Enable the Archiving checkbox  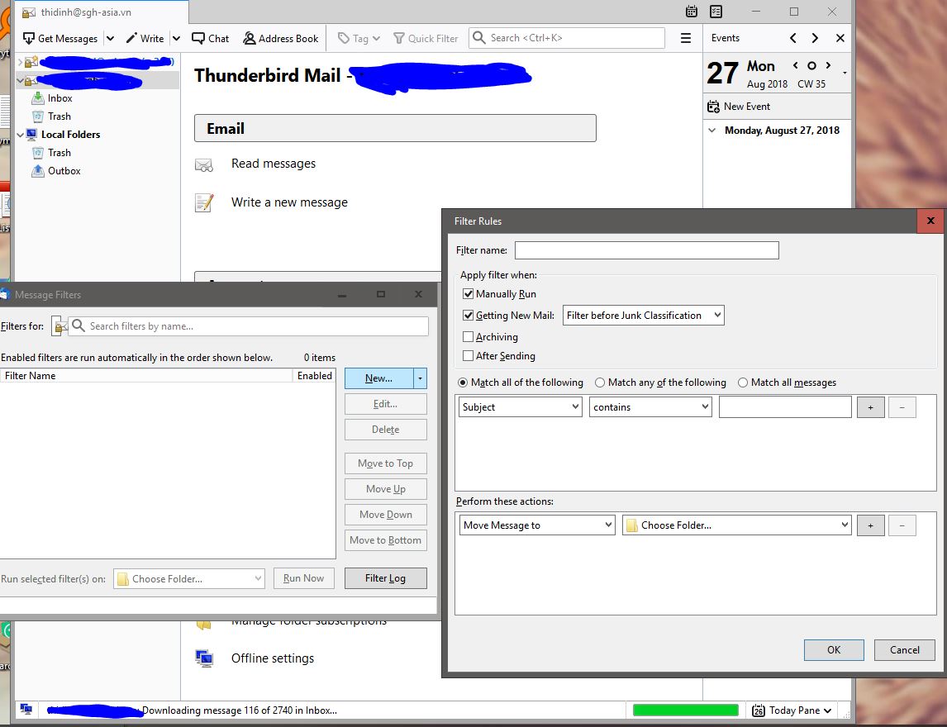(x=468, y=337)
